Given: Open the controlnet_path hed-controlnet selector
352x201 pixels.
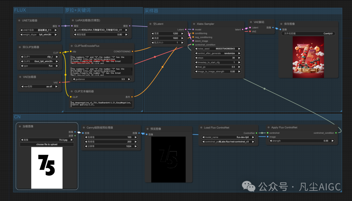Looking at the screenshot, I should 228,141.
